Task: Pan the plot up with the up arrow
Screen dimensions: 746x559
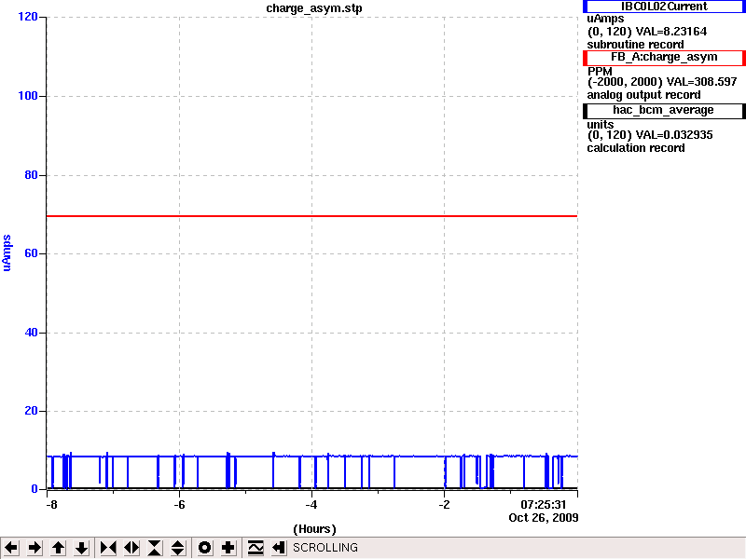Action: 58,548
